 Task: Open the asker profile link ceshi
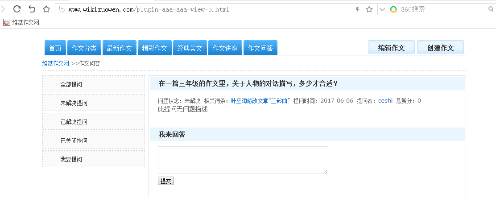click(385, 101)
